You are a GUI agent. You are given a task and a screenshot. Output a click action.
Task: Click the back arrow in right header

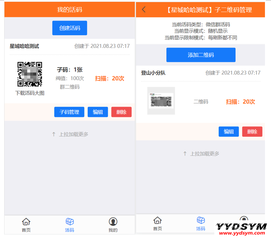(144, 10)
